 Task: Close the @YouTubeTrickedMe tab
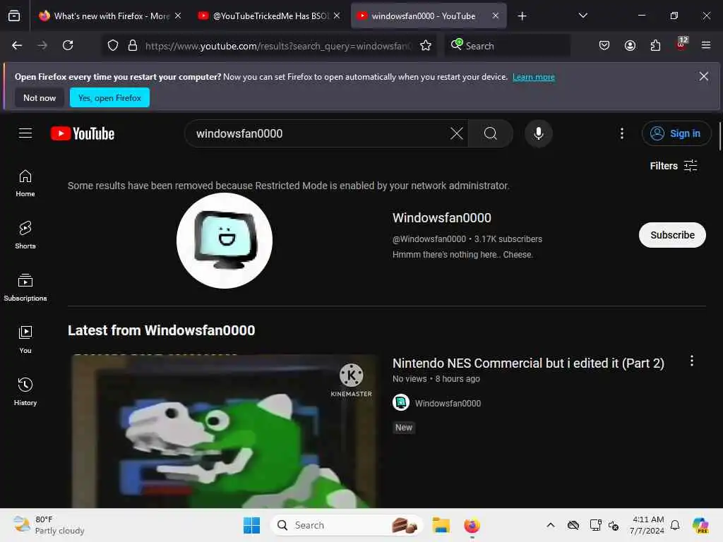[337, 16]
